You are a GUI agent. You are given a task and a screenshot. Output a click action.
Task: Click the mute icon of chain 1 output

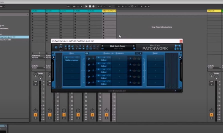coord(134,59)
